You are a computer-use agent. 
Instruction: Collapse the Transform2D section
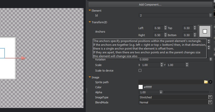point(90,22)
